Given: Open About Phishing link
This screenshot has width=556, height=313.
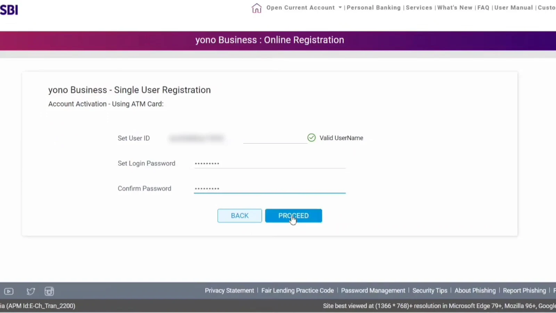Looking at the screenshot, I should click(x=475, y=290).
